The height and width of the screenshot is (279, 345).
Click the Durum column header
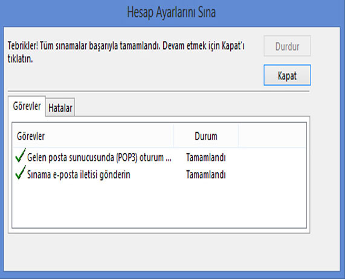tap(206, 136)
